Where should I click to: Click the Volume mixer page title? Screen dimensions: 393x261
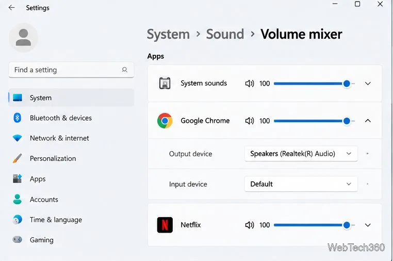301,34
